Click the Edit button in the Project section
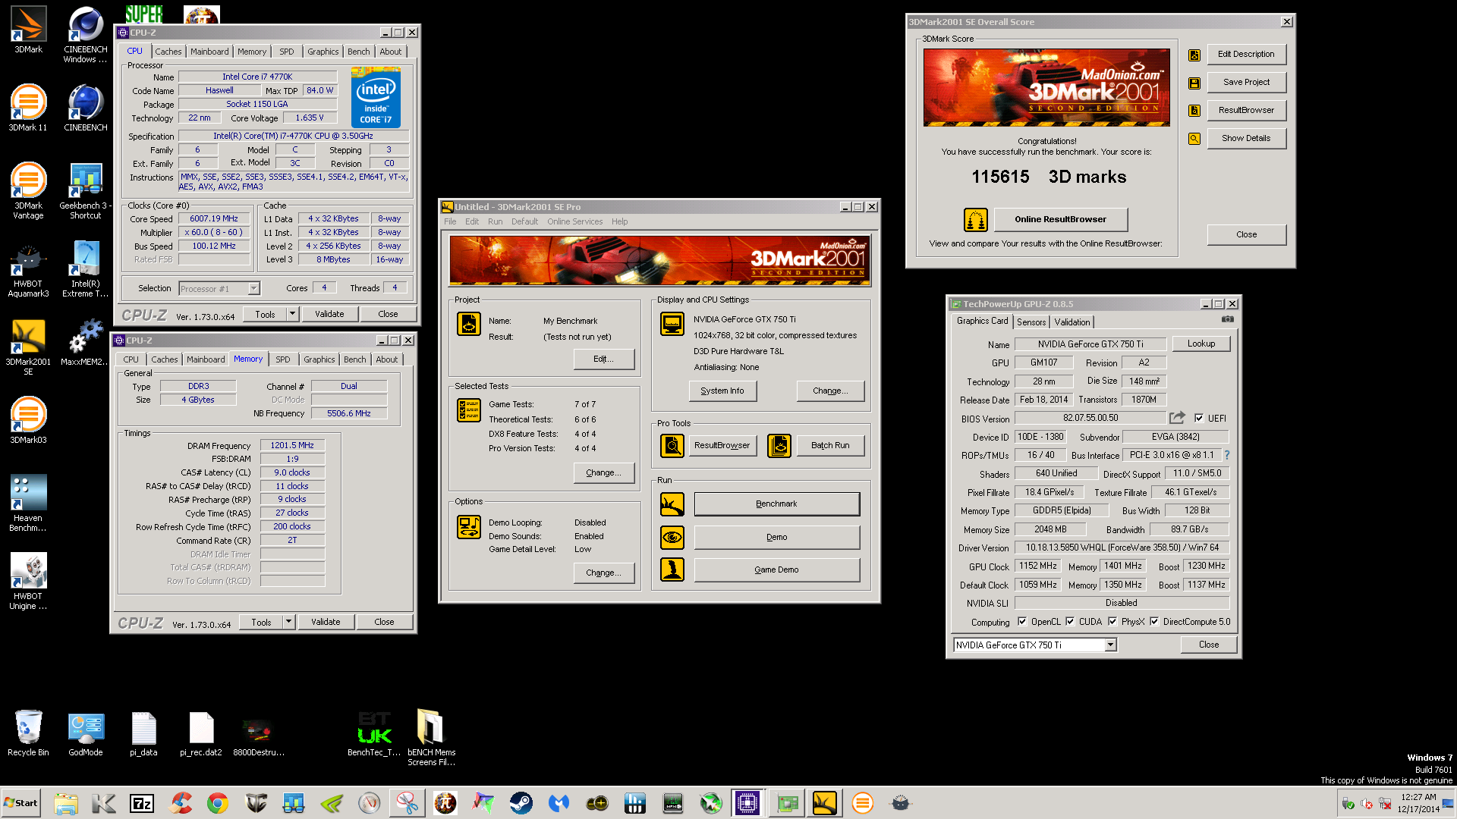Screen dimensions: 1457x819 (x=603, y=359)
